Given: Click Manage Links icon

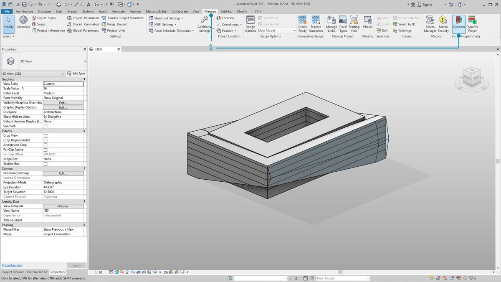Looking at the screenshot, I should [x=331, y=23].
